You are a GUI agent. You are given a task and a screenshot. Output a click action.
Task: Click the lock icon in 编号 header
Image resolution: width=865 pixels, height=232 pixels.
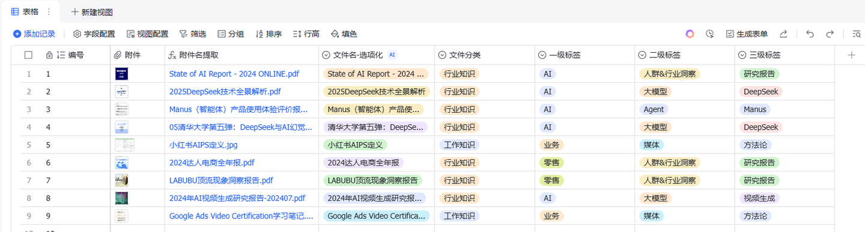pyautogui.click(x=49, y=55)
